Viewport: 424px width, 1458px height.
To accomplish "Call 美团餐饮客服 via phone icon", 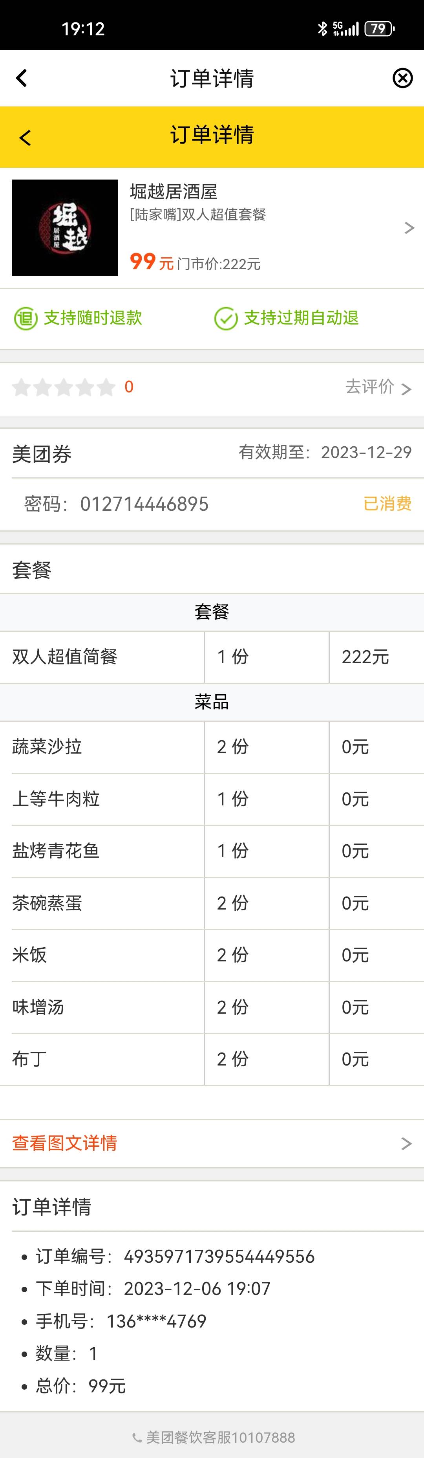I will pyautogui.click(x=136, y=1437).
